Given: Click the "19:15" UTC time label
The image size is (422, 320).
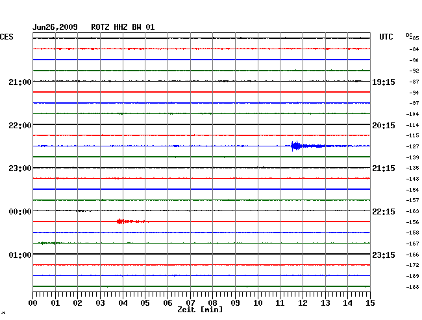Looking at the screenshot, I should 384,82.
